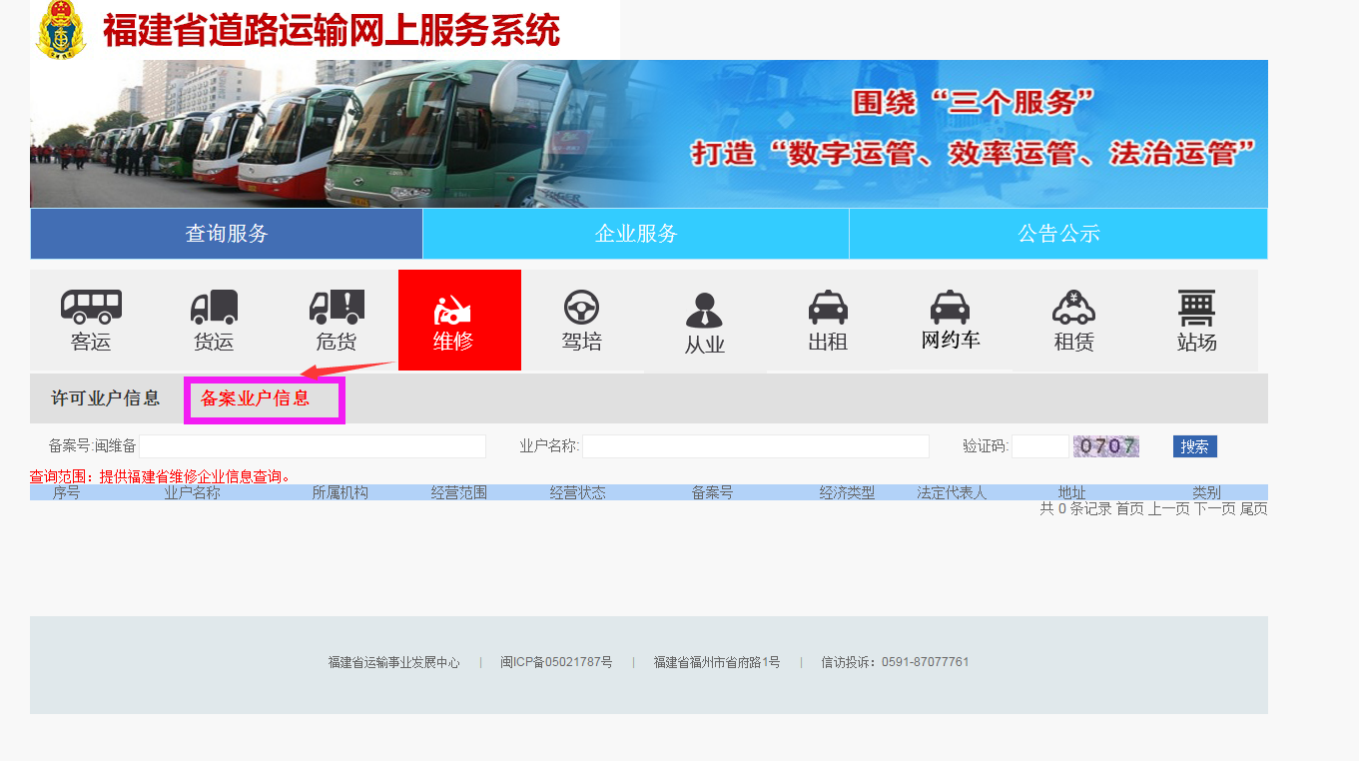Focus the 备案号 input field
1359x761 pixels.
coord(313,446)
